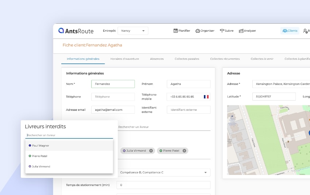Remove the Pierre Patel chip
This screenshot has width=310, height=195.
pyautogui.click(x=184, y=151)
